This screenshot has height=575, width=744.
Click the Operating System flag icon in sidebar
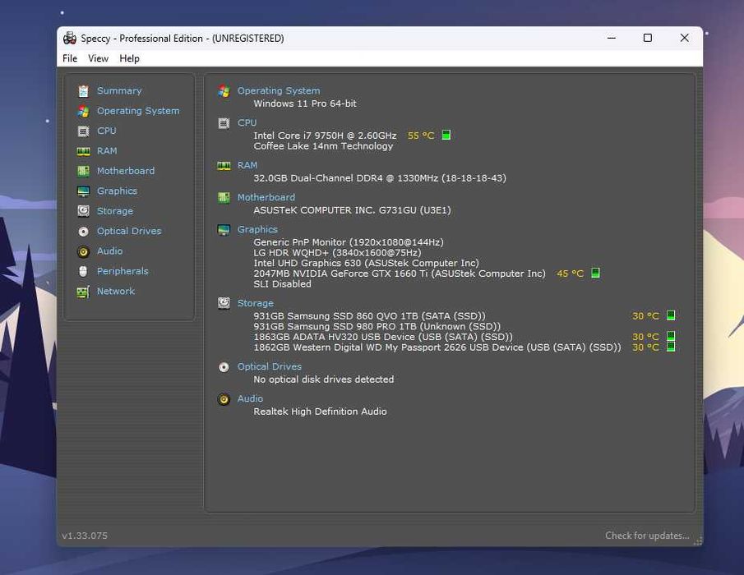(x=84, y=111)
